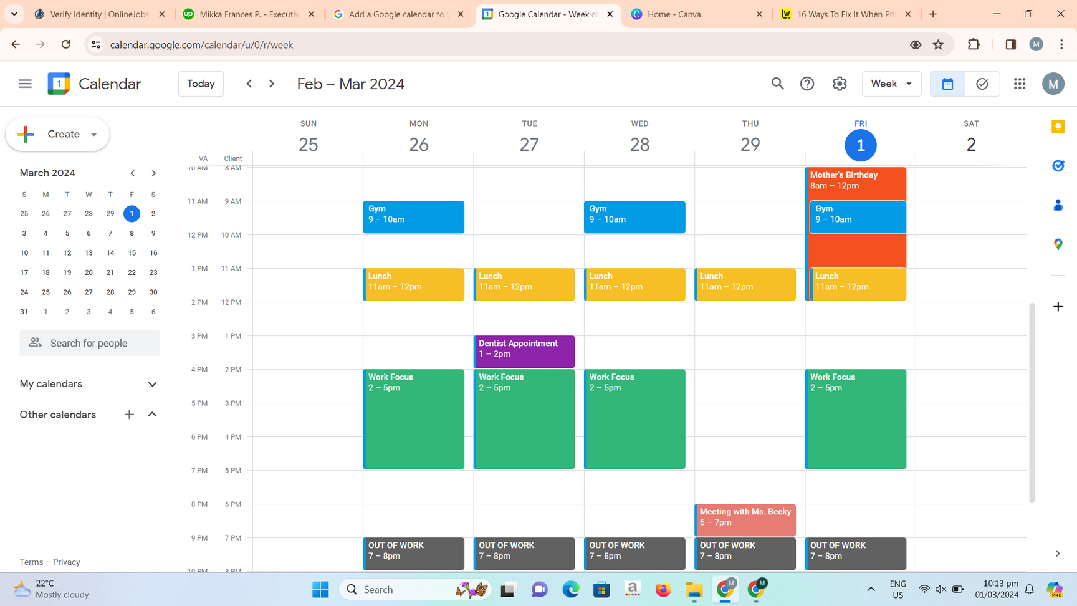Show next month in mini calendar
The width and height of the screenshot is (1077, 606).
click(x=153, y=173)
